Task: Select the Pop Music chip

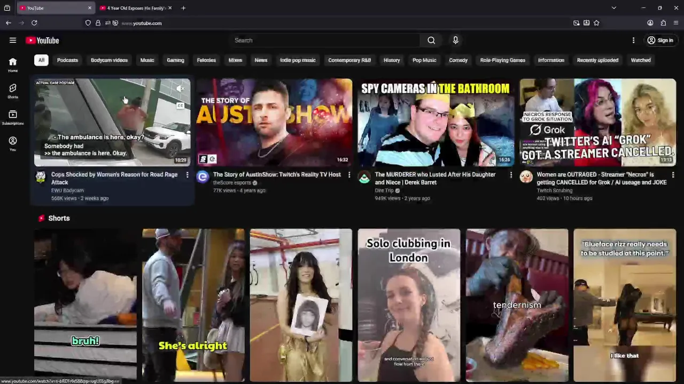Action: pyautogui.click(x=424, y=60)
